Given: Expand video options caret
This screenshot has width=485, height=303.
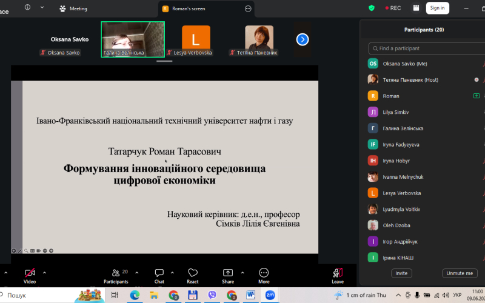Looking at the screenshot, I should pyautogui.click(x=44, y=273).
